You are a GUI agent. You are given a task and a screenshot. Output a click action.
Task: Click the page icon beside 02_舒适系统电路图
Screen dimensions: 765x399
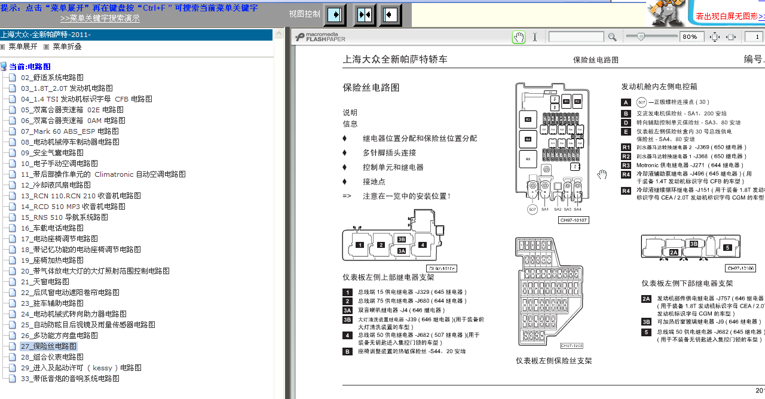pyautogui.click(x=13, y=78)
